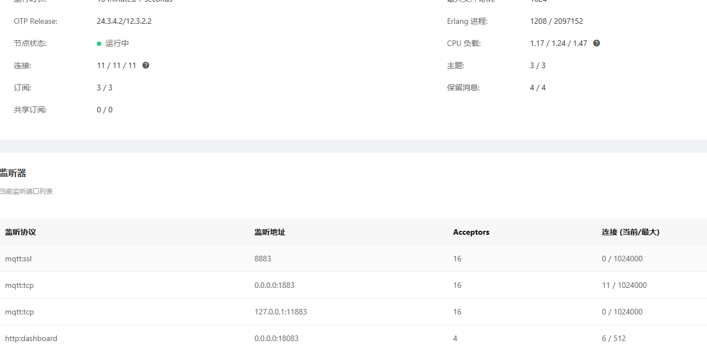The image size is (707, 351).
Task: Click the help icon beside connection count
Action: tap(145, 65)
